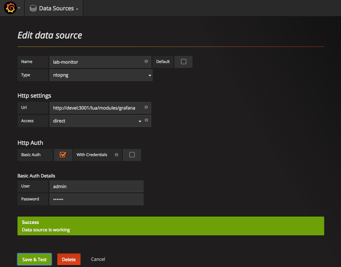The width and height of the screenshot is (341, 267).
Task: Show the With Credentials info icon
Action: click(x=116, y=155)
